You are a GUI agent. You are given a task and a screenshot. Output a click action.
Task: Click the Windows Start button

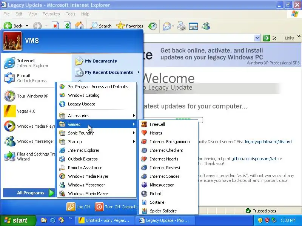pyautogui.click(x=18, y=220)
